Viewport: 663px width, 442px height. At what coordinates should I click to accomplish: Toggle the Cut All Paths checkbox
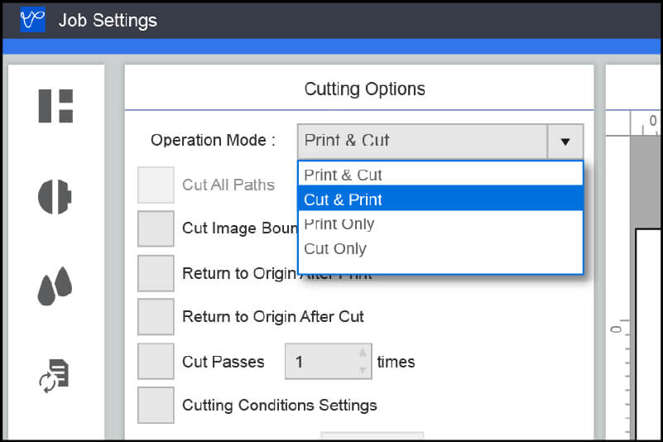click(x=156, y=185)
